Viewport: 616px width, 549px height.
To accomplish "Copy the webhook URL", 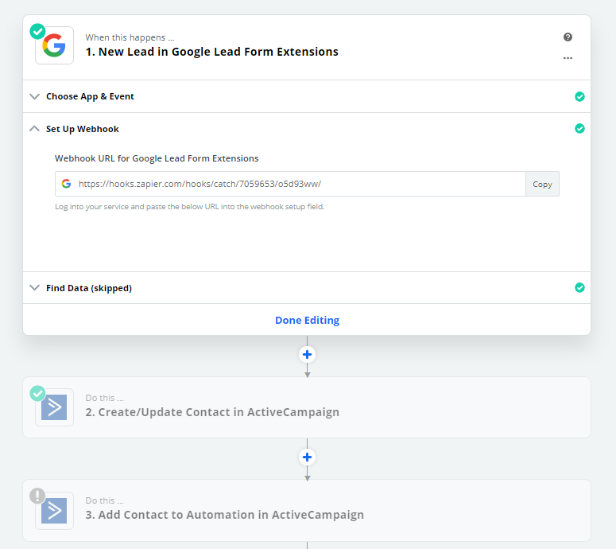I will [x=542, y=184].
